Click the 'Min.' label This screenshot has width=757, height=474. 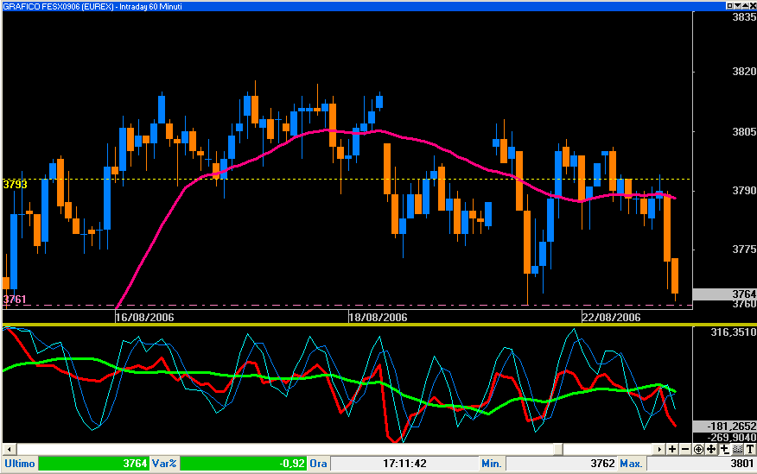click(491, 464)
